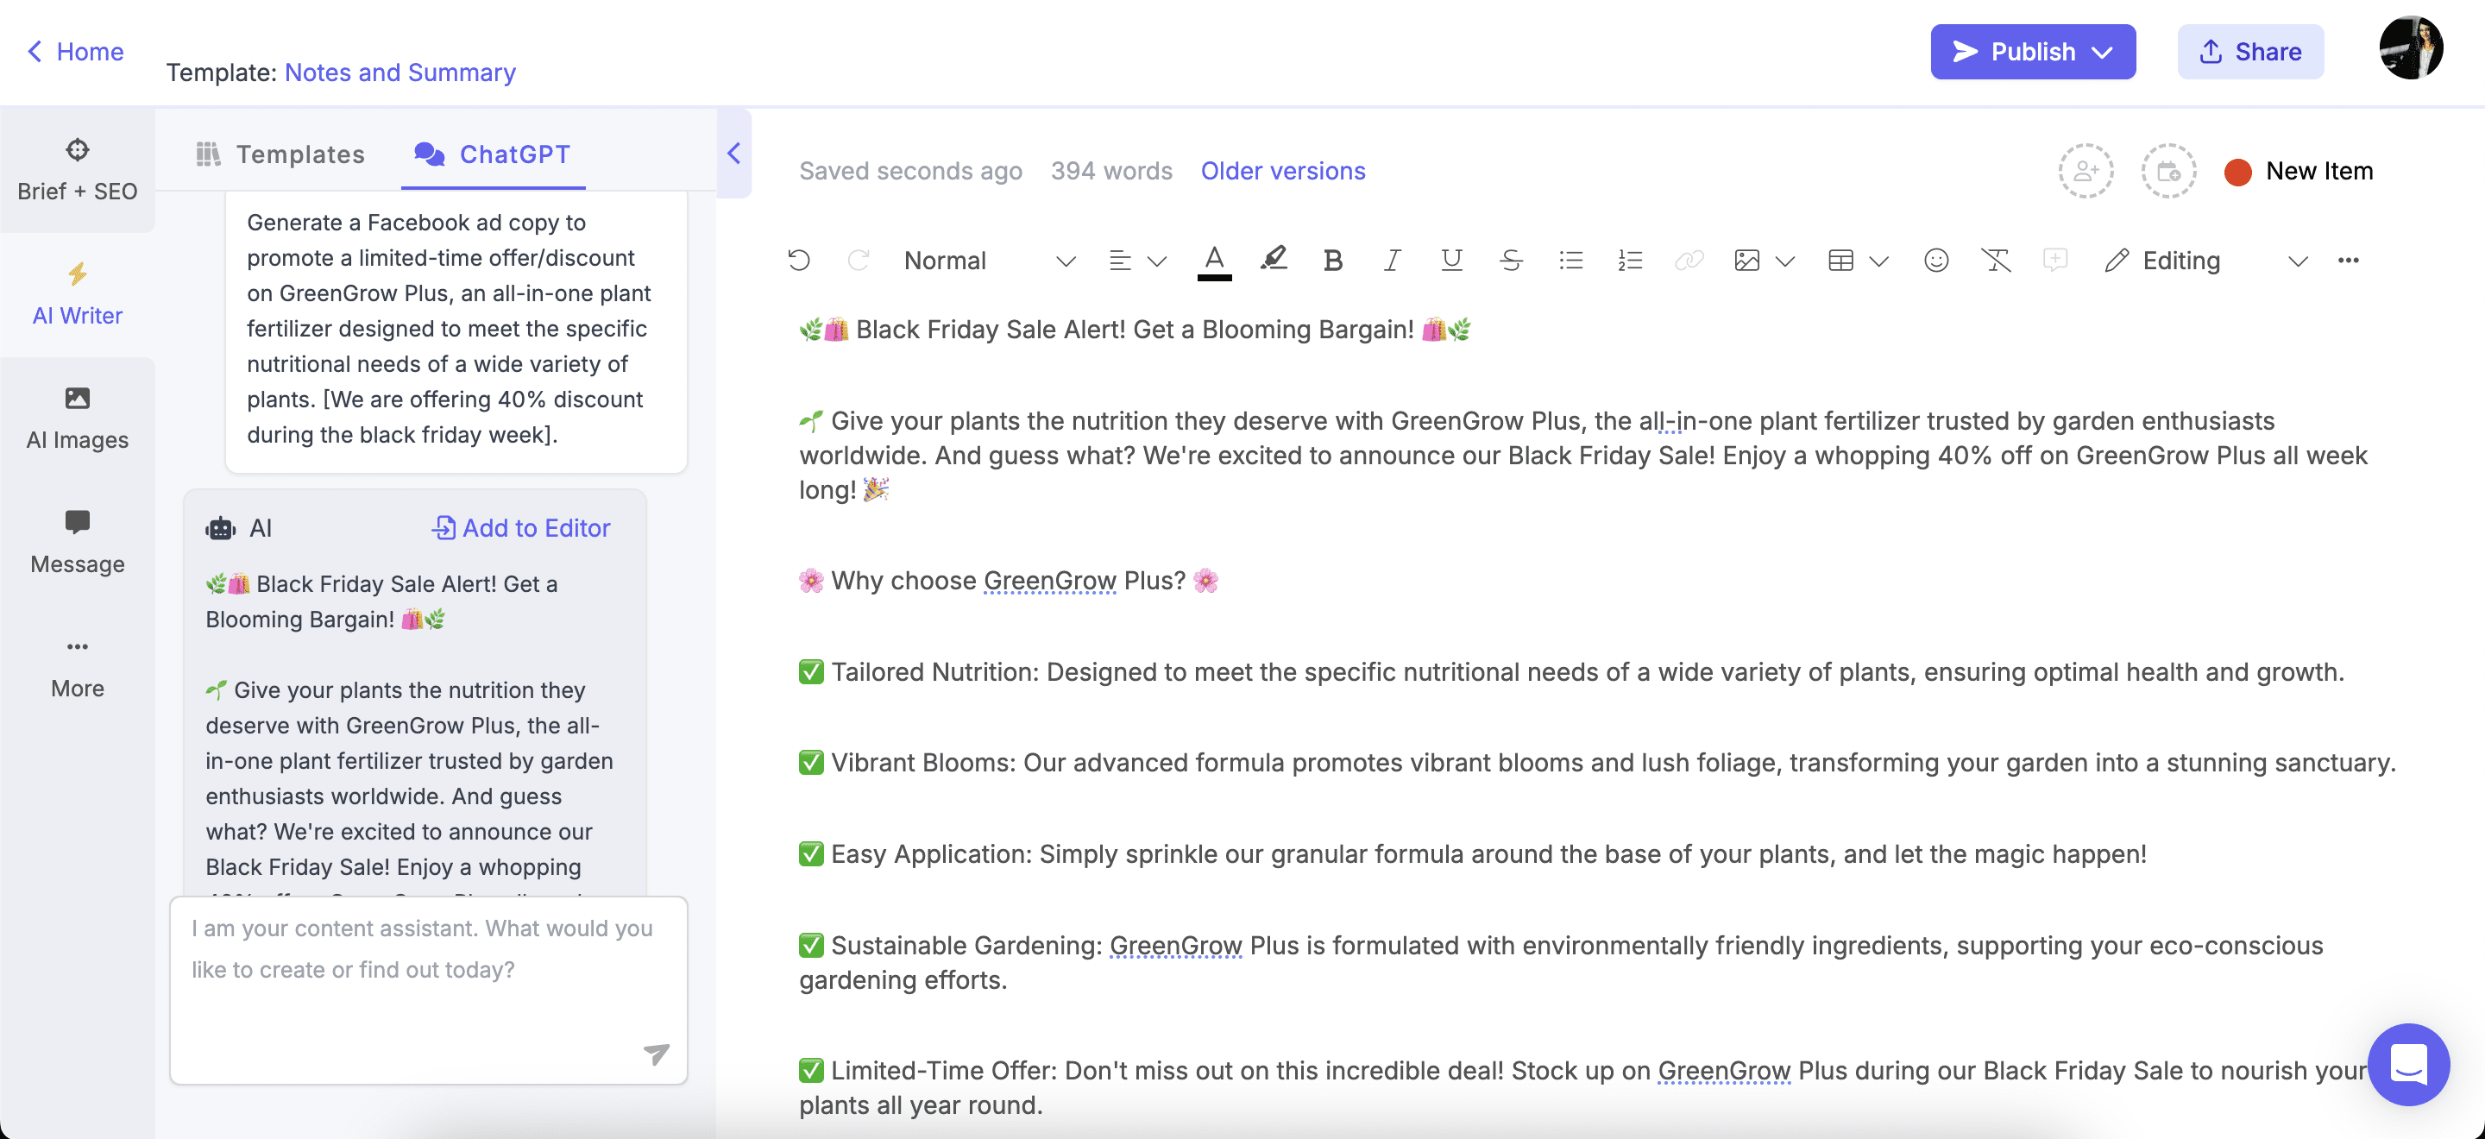This screenshot has height=1139, width=2485.
Task: Open AI Writer sidebar item
Action: [77, 295]
